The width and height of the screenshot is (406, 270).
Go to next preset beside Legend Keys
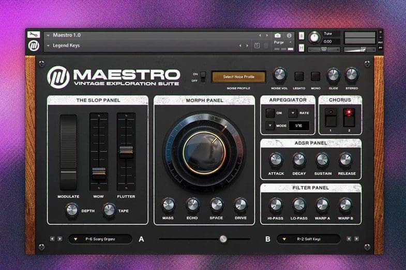tap(247, 46)
